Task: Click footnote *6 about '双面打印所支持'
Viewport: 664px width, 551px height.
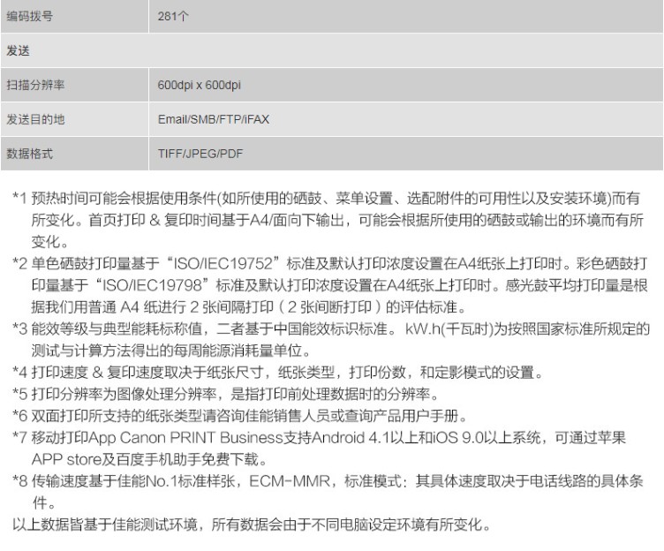Action: coord(239,416)
